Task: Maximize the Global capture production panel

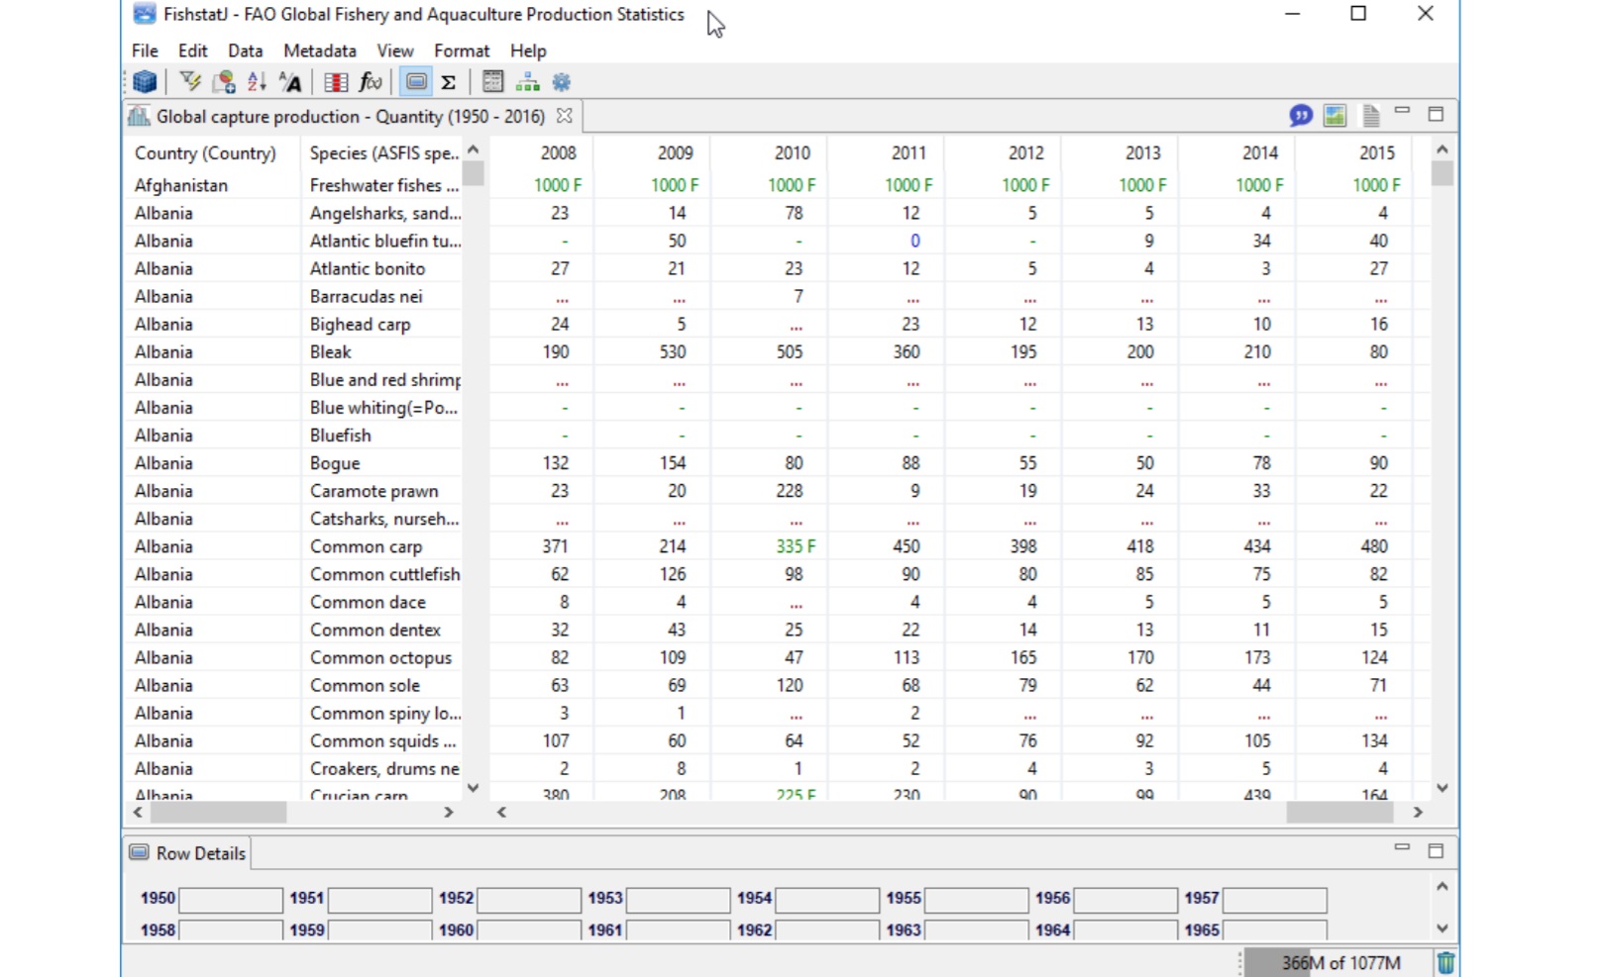Action: click(x=1436, y=115)
